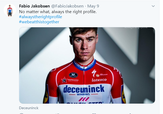Viewport: 163px width, 114px height.
Task: Follow the #webeatthistogether hashtag
Action: 39,22
